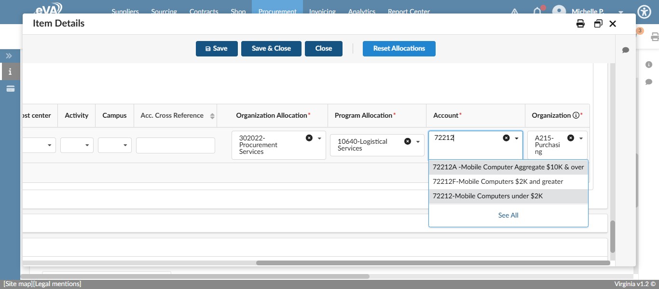The width and height of the screenshot is (659, 289).
Task: Switch to the Invoicing menu item
Action: click(x=322, y=12)
